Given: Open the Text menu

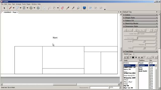Looking at the screenshot, I should pyautogui.click(x=13, y=4).
